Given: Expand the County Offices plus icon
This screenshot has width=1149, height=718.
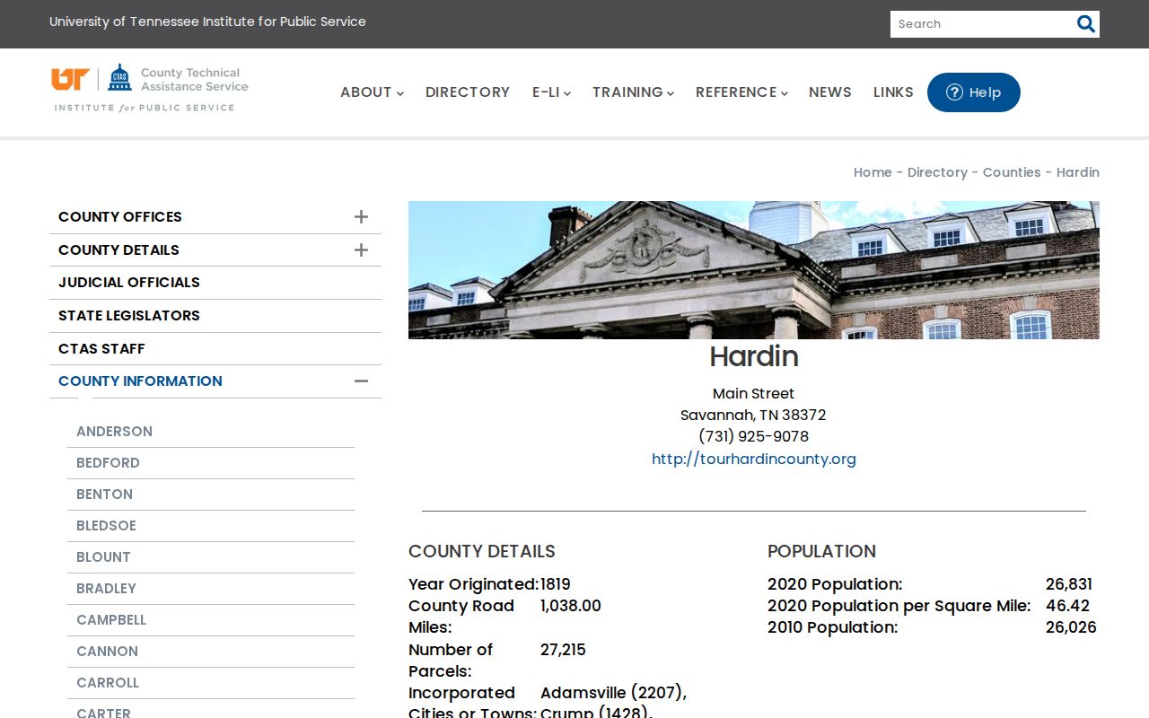Looking at the screenshot, I should click(361, 216).
